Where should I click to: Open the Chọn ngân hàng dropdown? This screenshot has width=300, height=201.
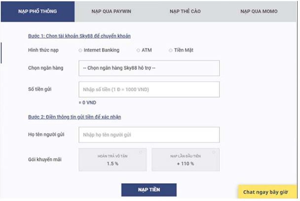(149, 68)
